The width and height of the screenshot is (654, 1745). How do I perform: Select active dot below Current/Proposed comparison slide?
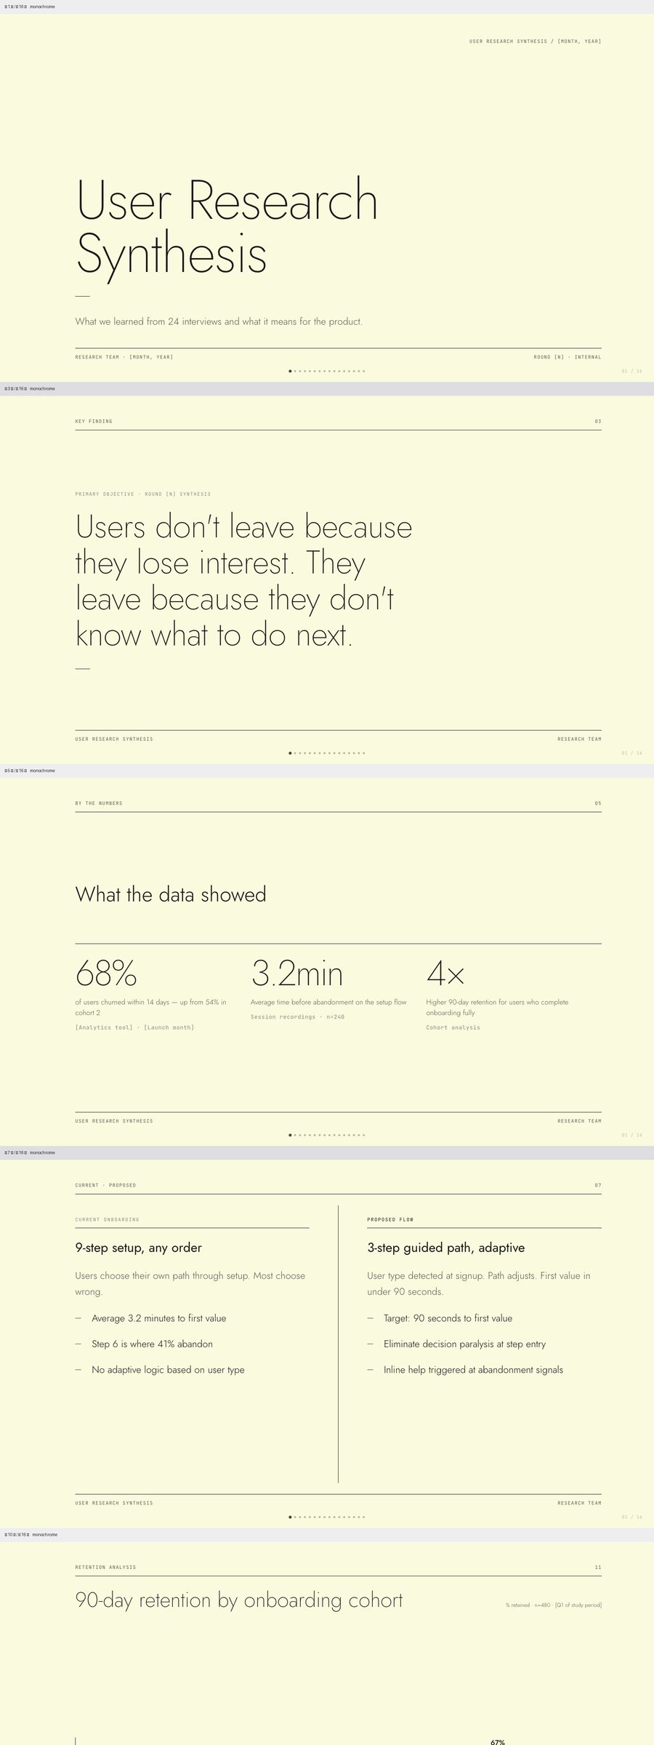click(x=290, y=1517)
